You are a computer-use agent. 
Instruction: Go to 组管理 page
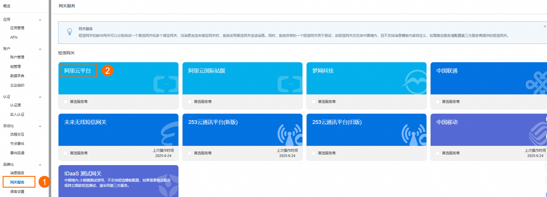16,67
